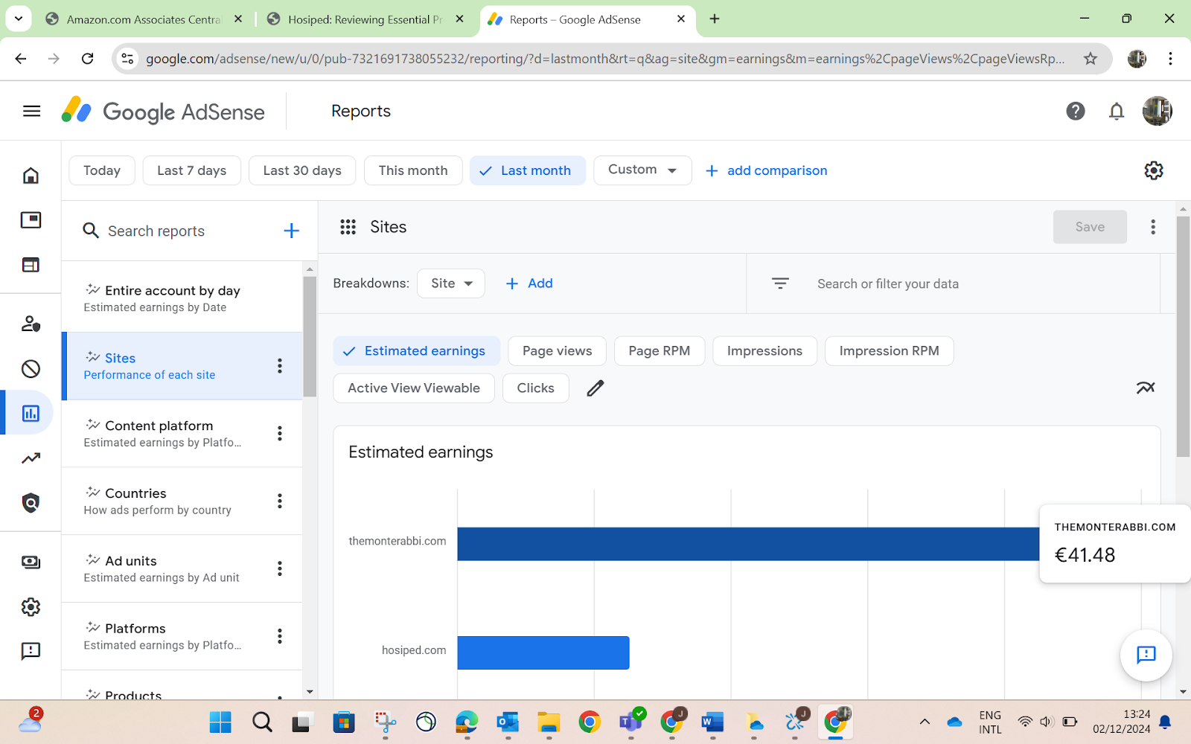
Task: Reload the page
Action: tap(88, 59)
